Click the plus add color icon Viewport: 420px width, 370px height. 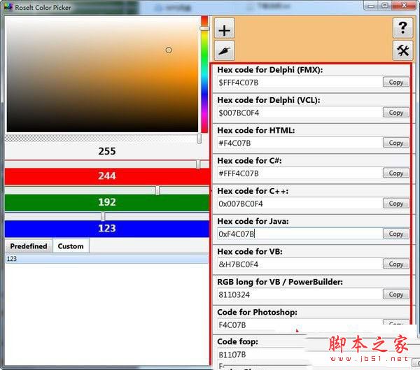pos(225,29)
